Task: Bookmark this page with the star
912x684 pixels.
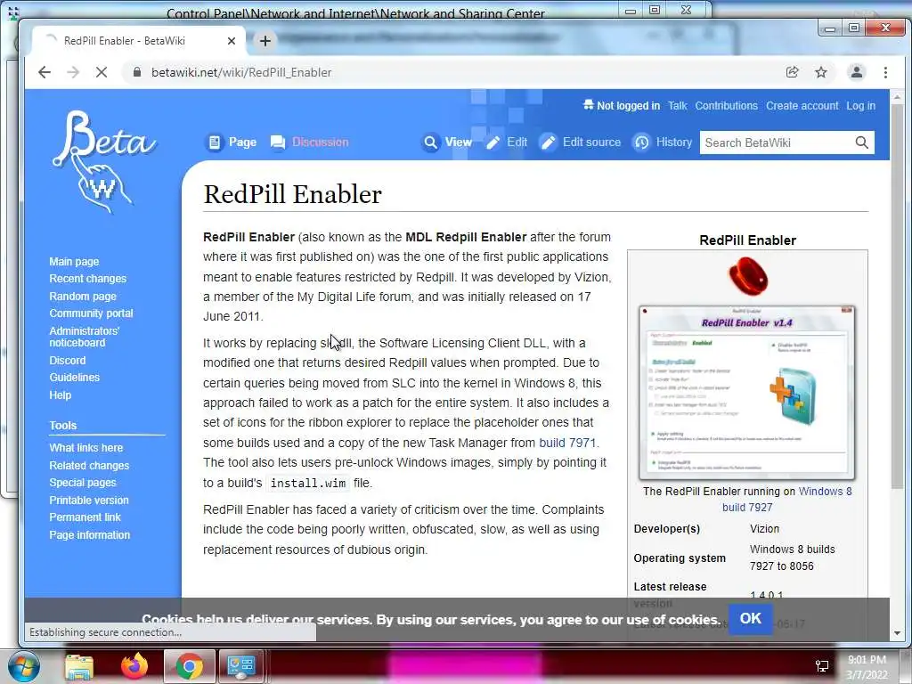Action: pos(820,72)
